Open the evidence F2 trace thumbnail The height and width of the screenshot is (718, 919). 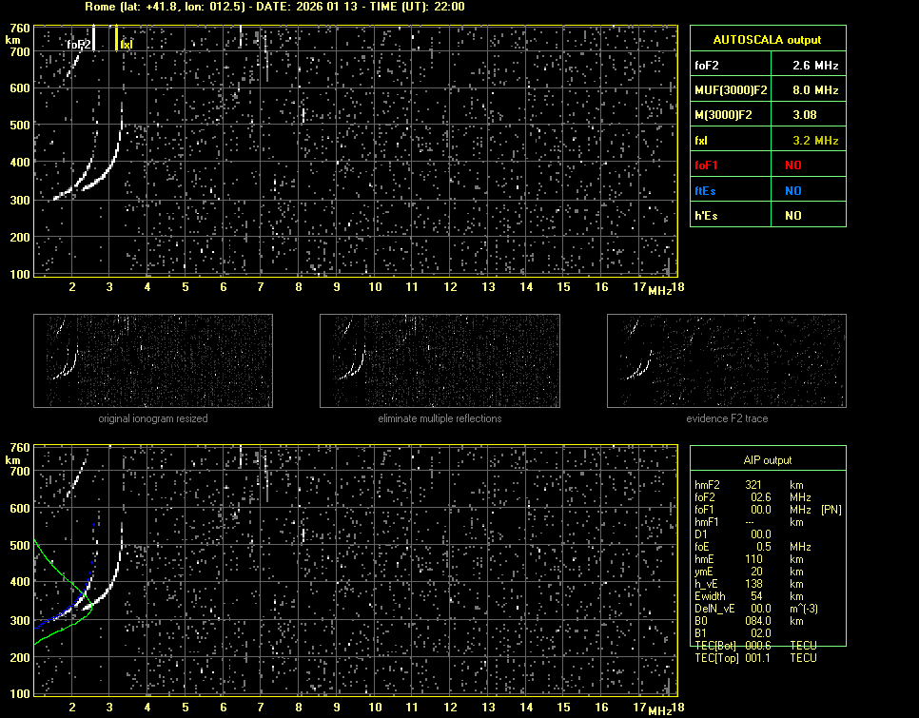click(x=727, y=361)
